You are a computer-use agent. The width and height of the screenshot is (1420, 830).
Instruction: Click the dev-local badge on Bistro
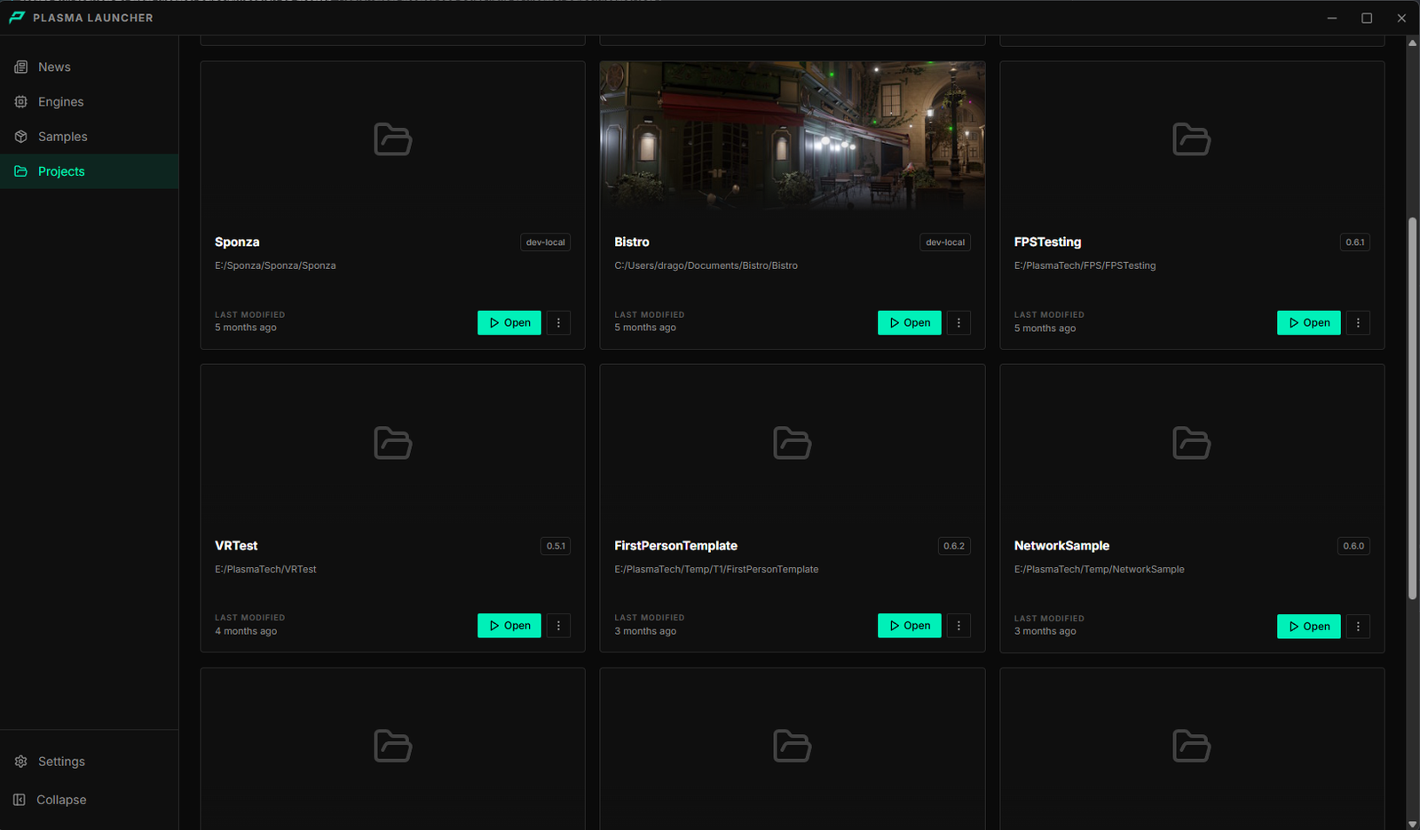[x=945, y=242]
